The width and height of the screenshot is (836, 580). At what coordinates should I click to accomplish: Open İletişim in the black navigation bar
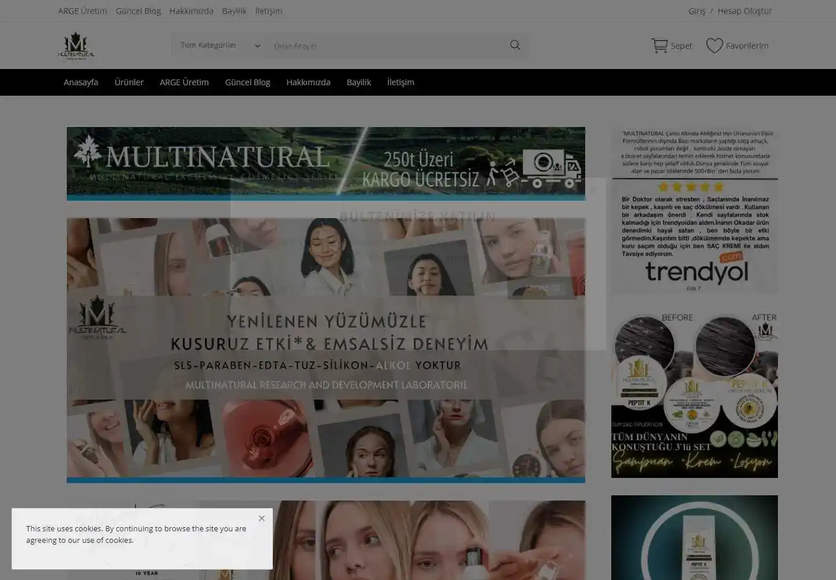(x=401, y=82)
